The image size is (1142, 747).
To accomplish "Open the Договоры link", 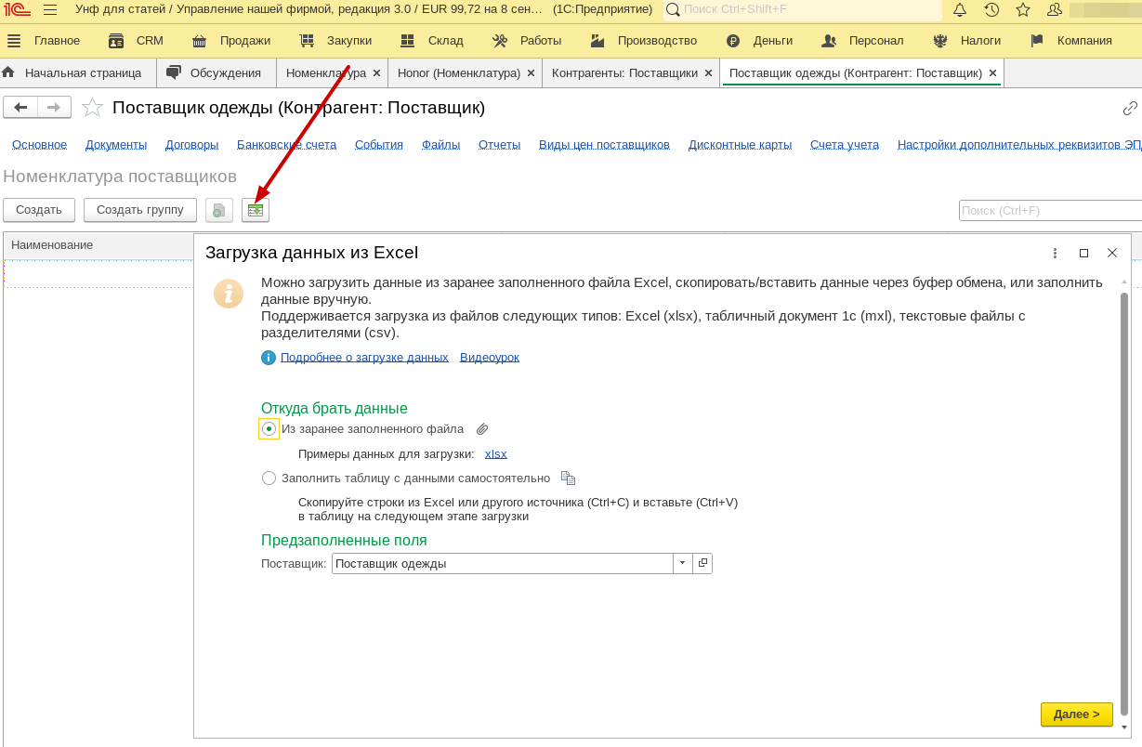I will tap(192, 145).
